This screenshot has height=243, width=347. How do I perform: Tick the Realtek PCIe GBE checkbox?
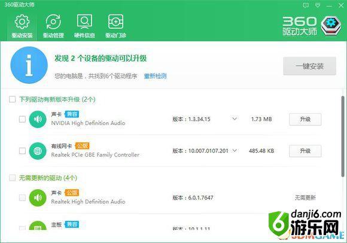[22, 151]
